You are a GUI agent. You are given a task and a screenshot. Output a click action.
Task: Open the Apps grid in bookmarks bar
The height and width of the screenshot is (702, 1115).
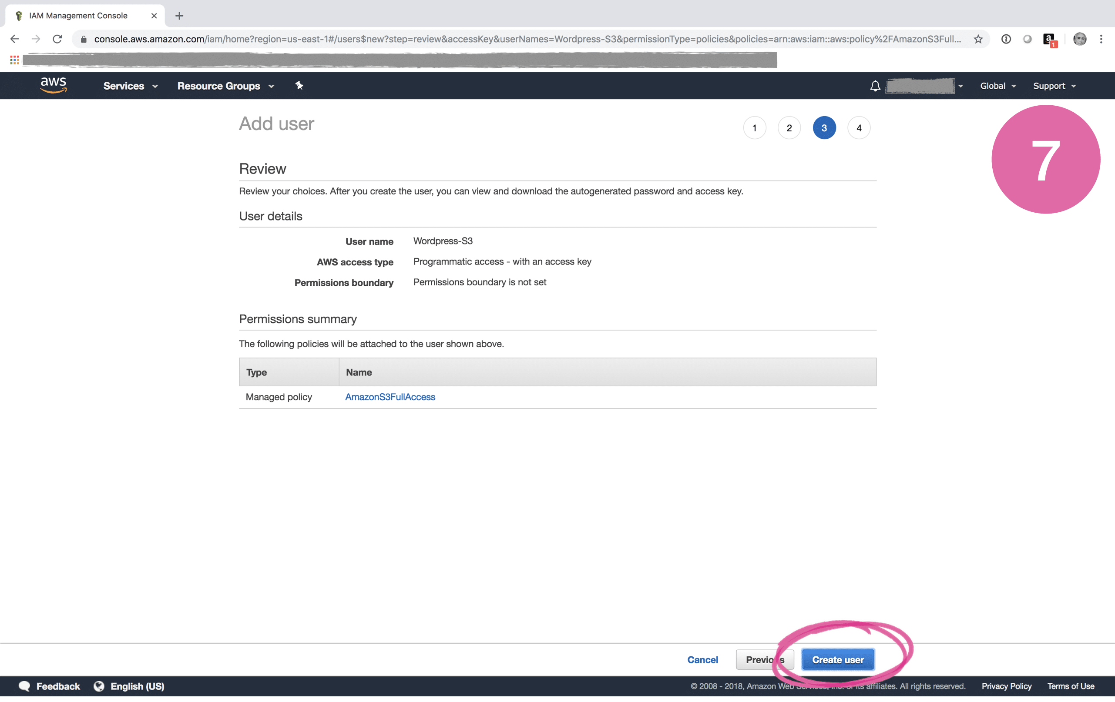coord(14,60)
